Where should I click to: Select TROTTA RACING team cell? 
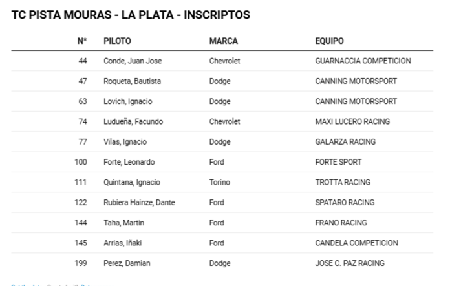343,182
